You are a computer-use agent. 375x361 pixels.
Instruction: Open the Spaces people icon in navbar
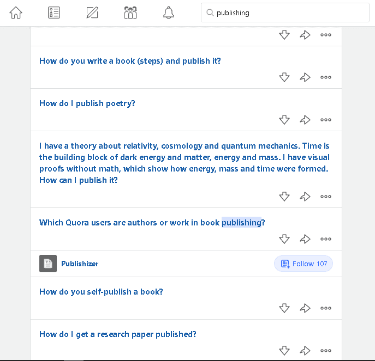[130, 13]
